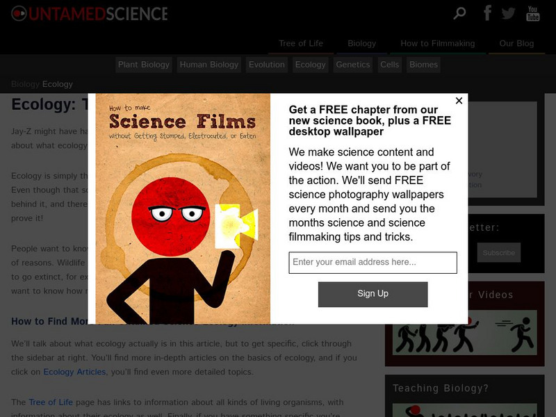The width and height of the screenshot is (556, 417).
Task: Open the search magnifier icon
Action: (x=459, y=13)
